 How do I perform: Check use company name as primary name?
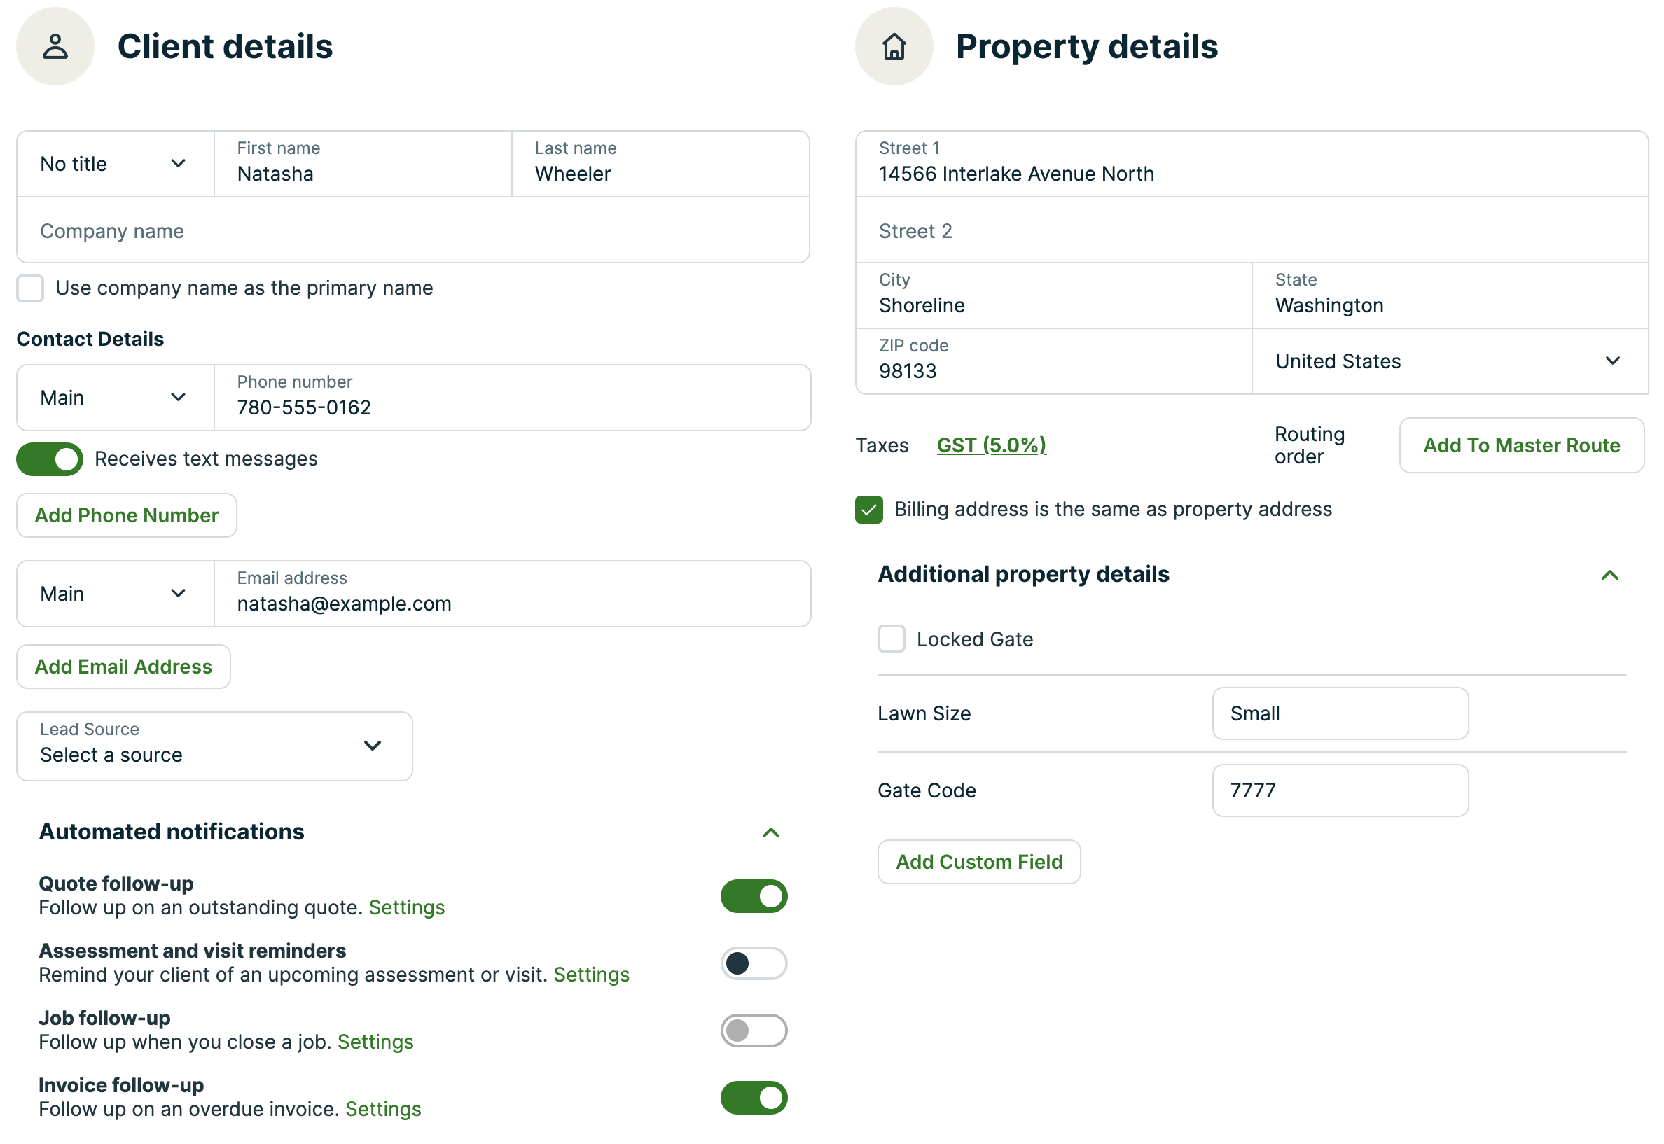pyautogui.click(x=30, y=288)
